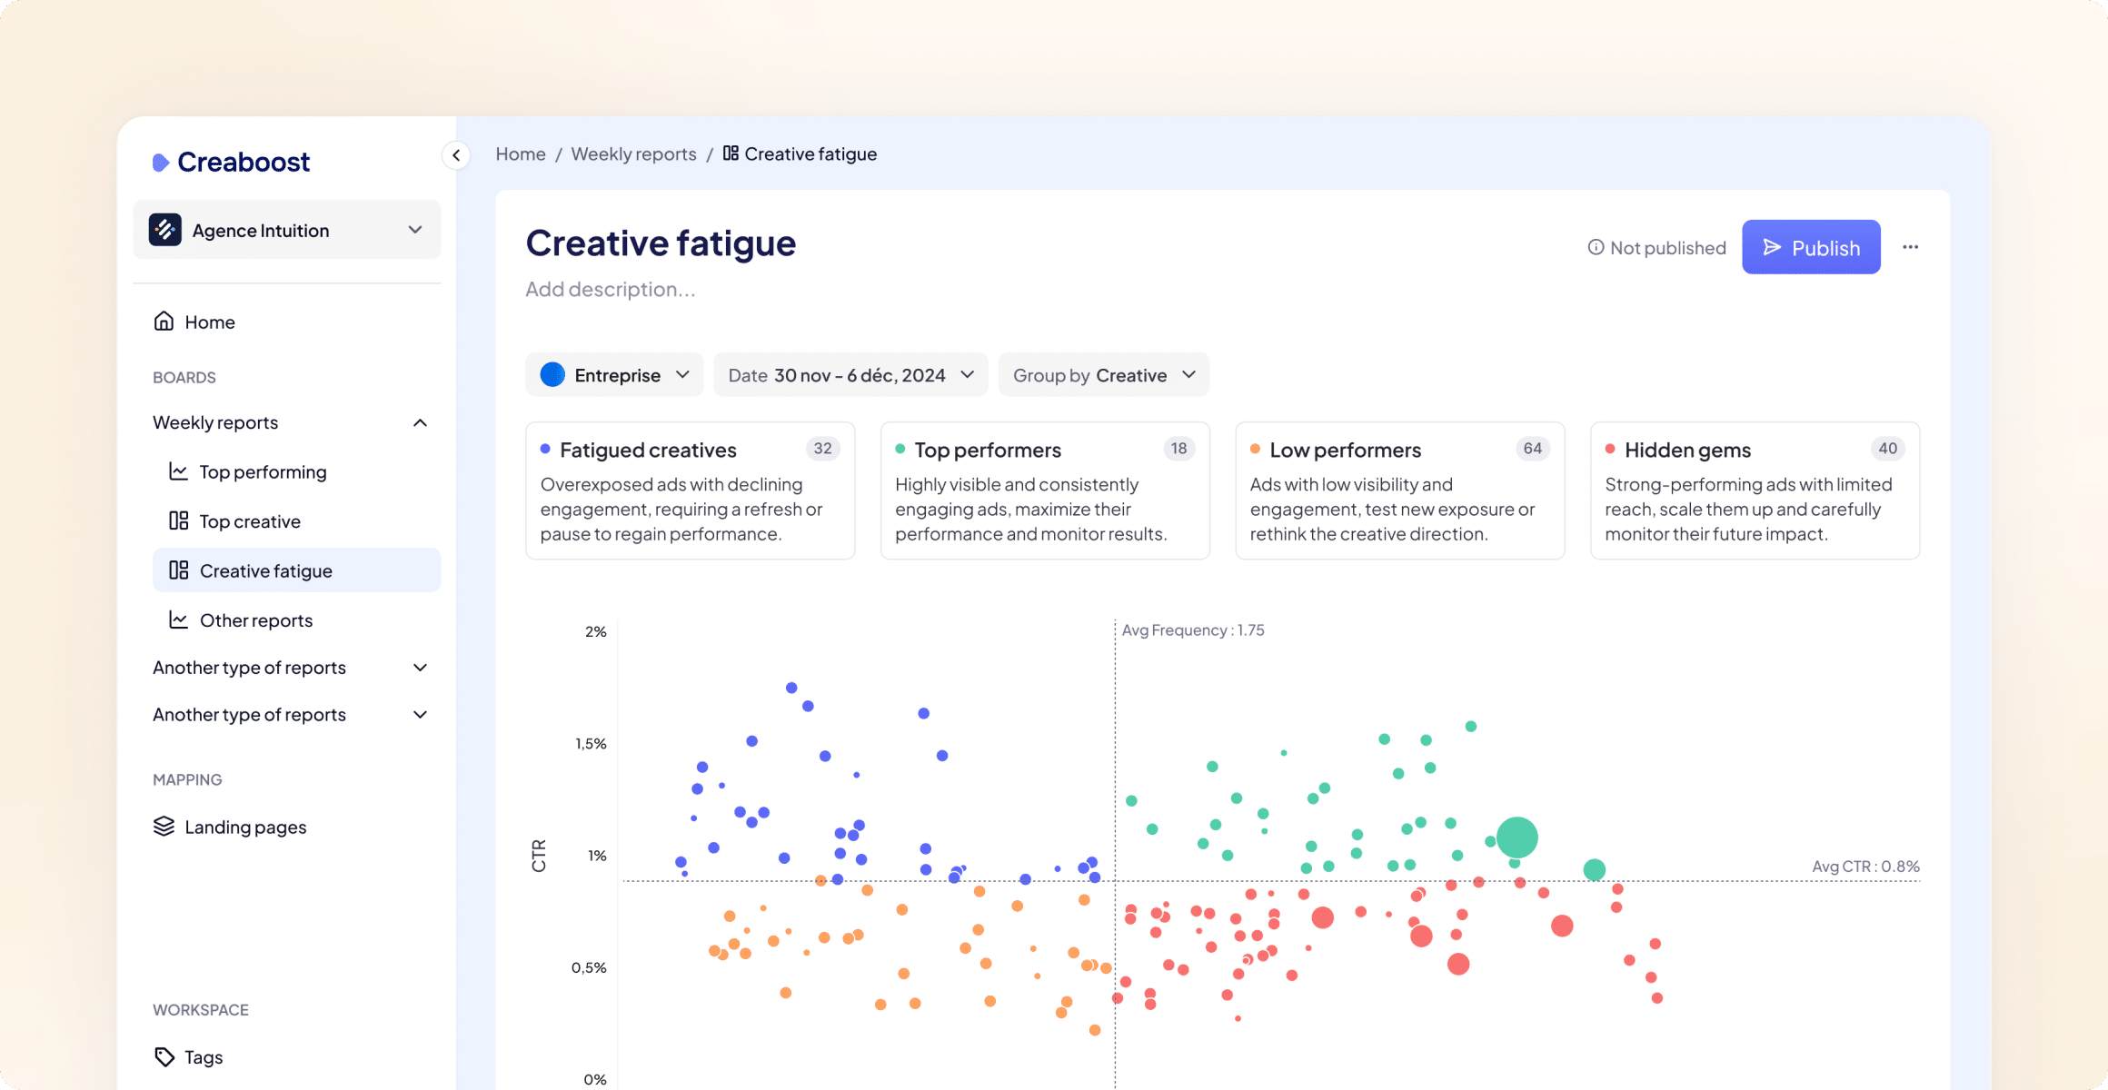Click the board icon next to Top creative

tap(178, 520)
